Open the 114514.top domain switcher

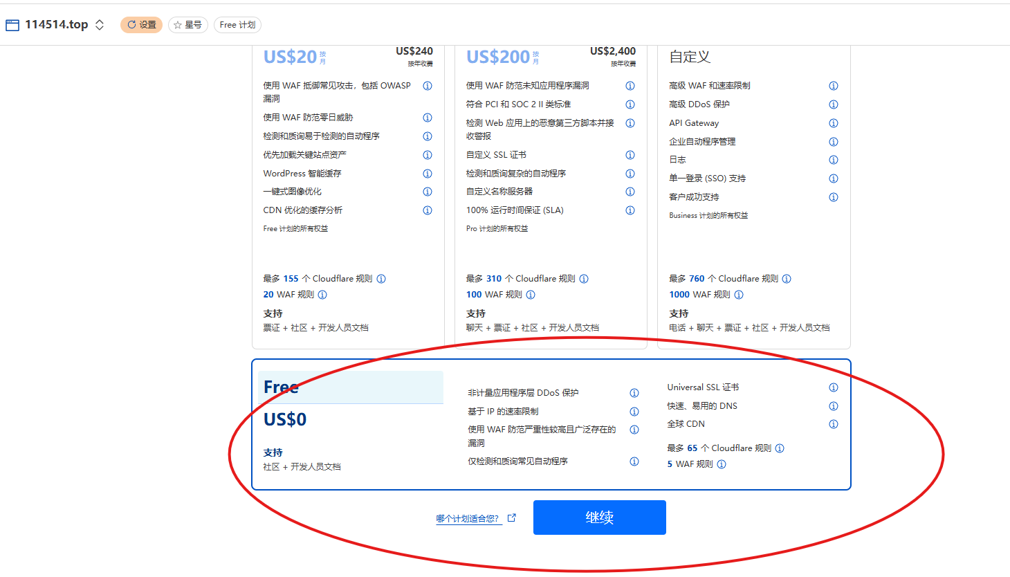click(100, 25)
